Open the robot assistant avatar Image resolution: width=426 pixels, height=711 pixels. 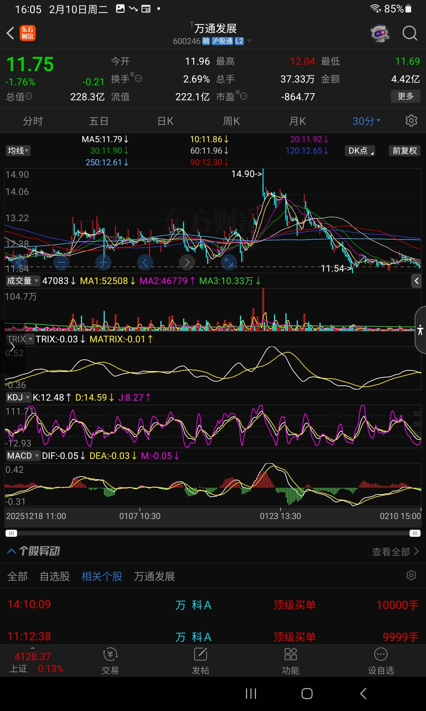379,33
